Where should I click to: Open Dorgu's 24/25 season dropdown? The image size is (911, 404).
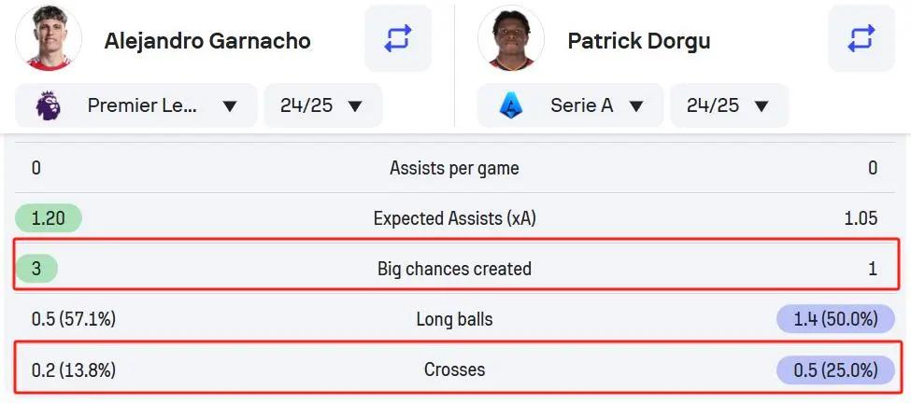pos(729,105)
